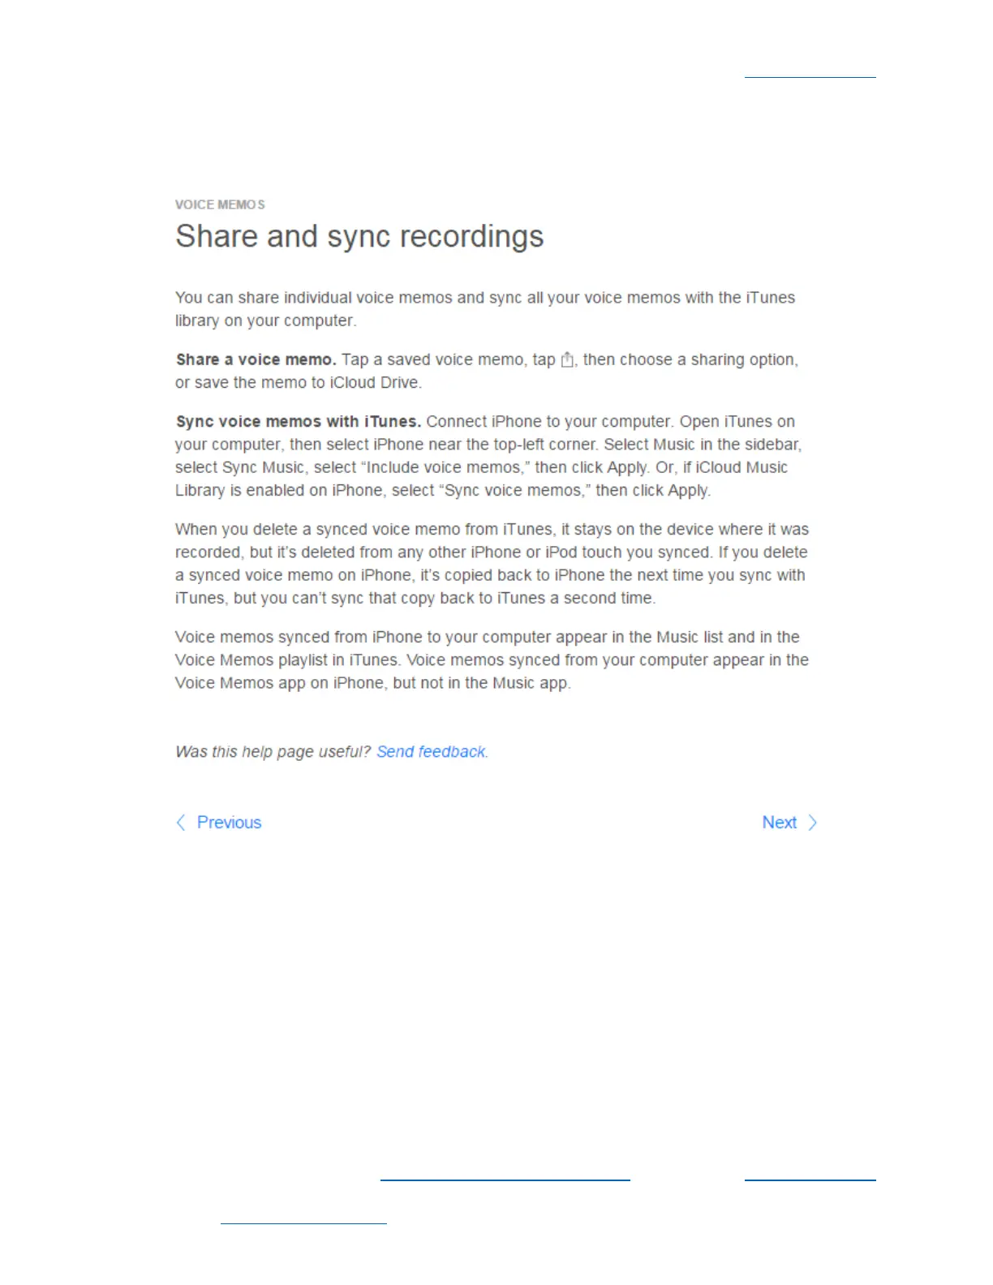This screenshot has width=993, height=1285.
Task: Click the left chevron beside Previous
Action: [181, 823]
